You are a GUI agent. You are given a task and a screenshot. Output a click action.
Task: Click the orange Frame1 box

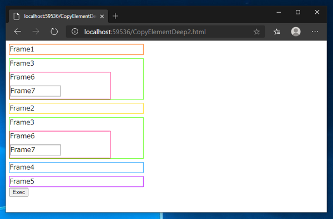[x=77, y=49]
